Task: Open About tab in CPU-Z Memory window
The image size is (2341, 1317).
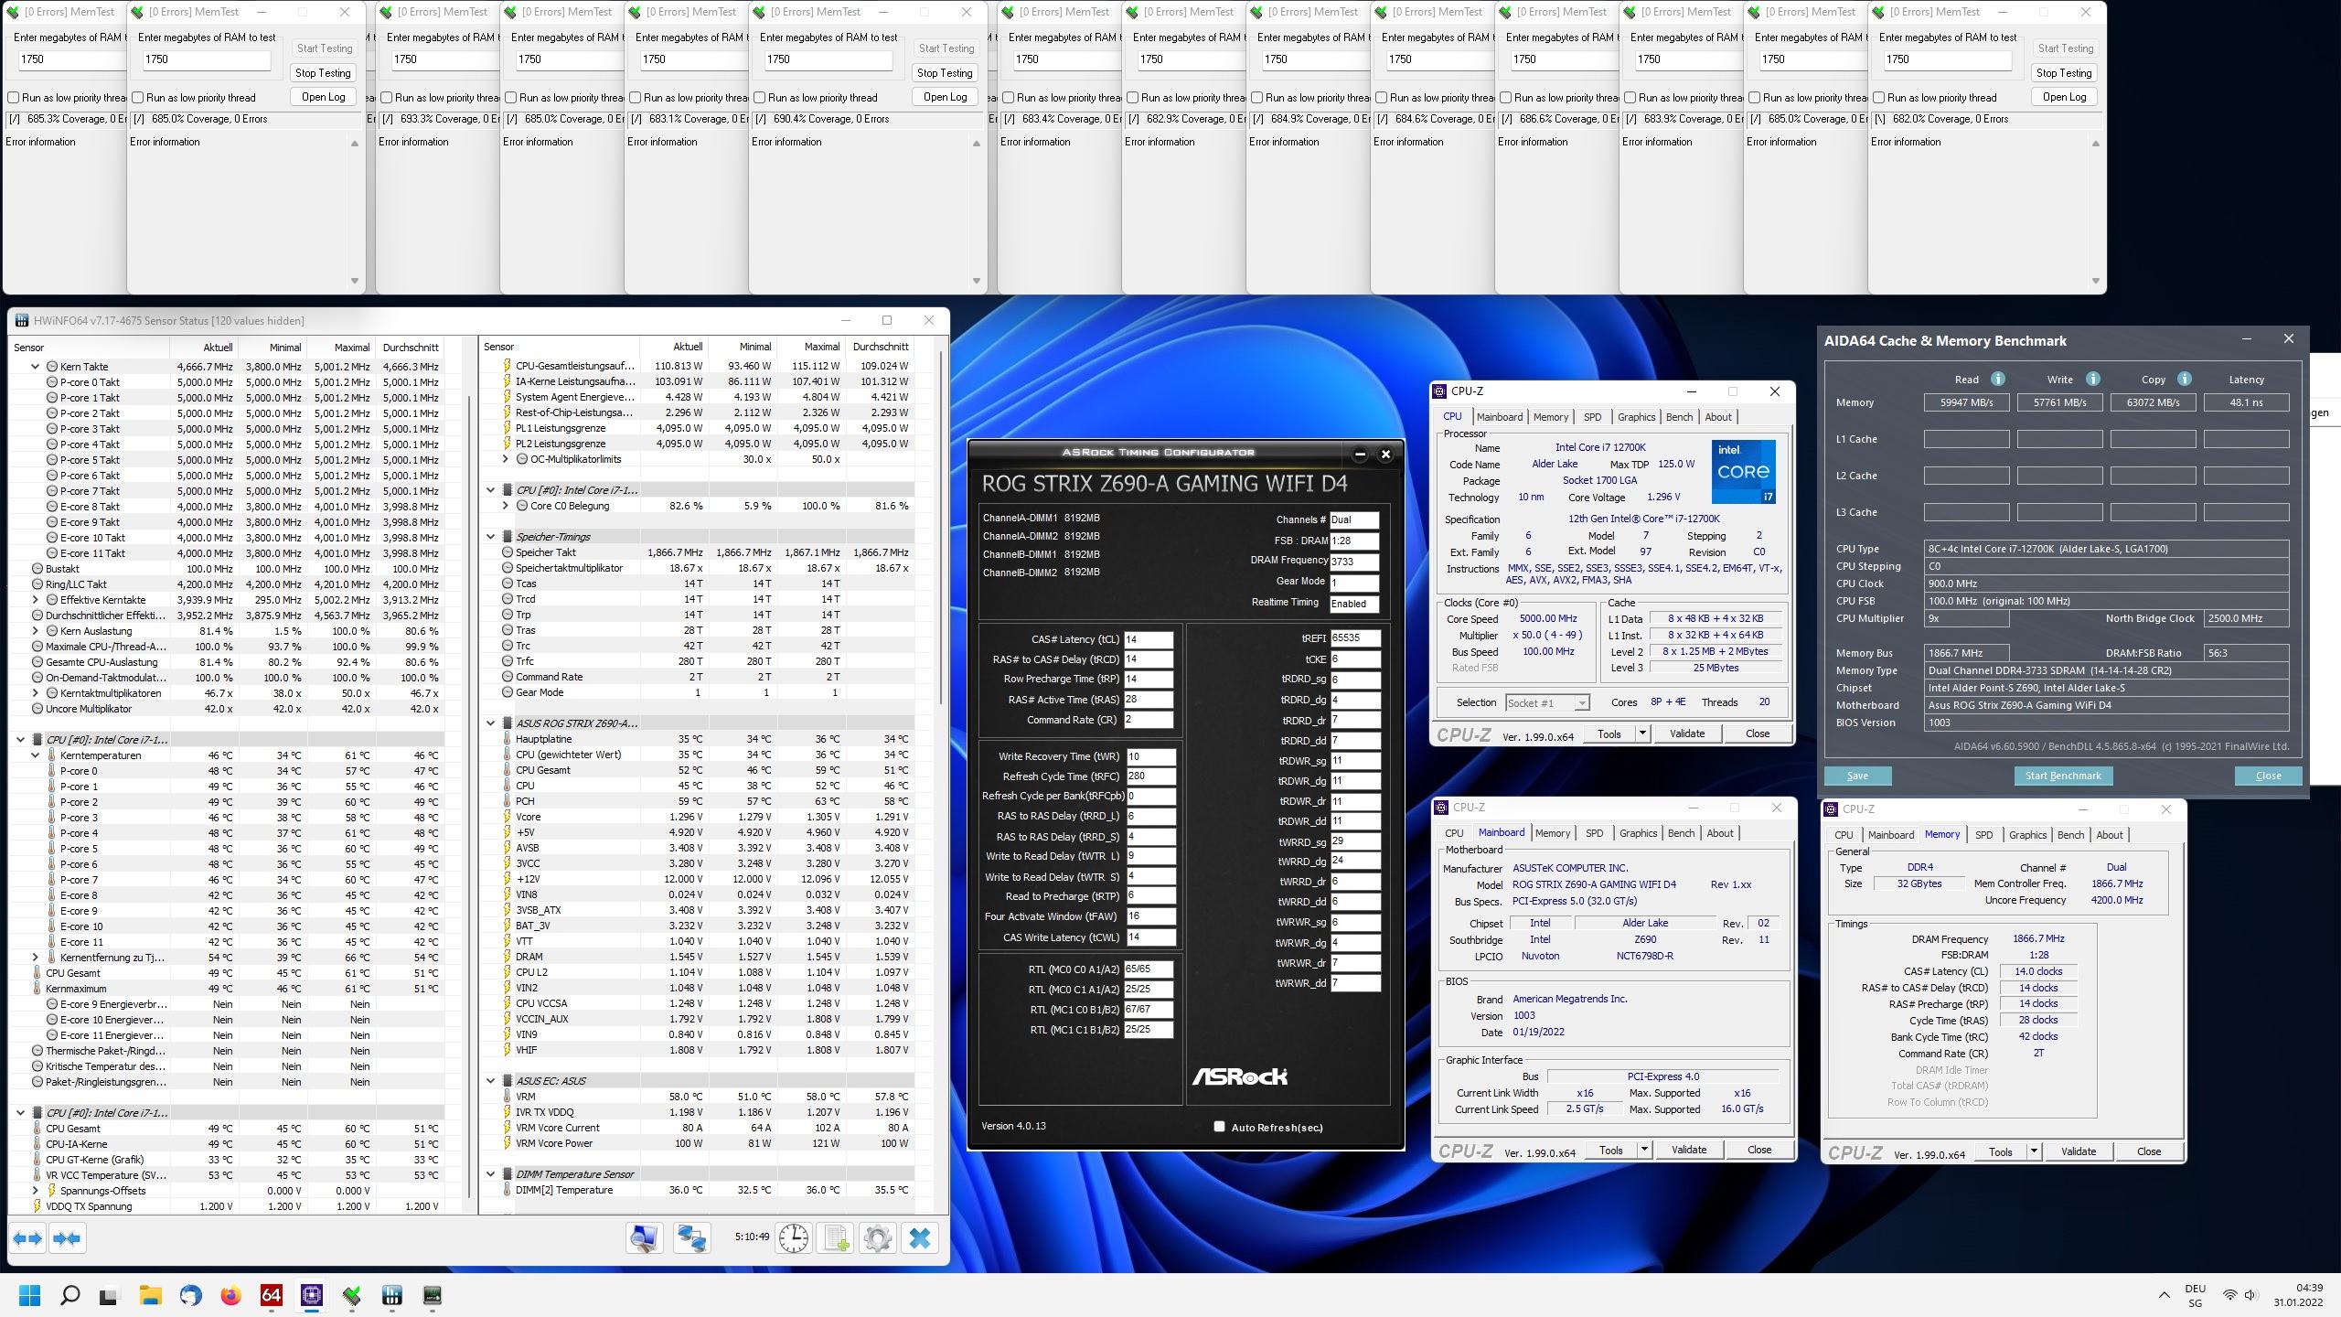Action: pos(2110,835)
